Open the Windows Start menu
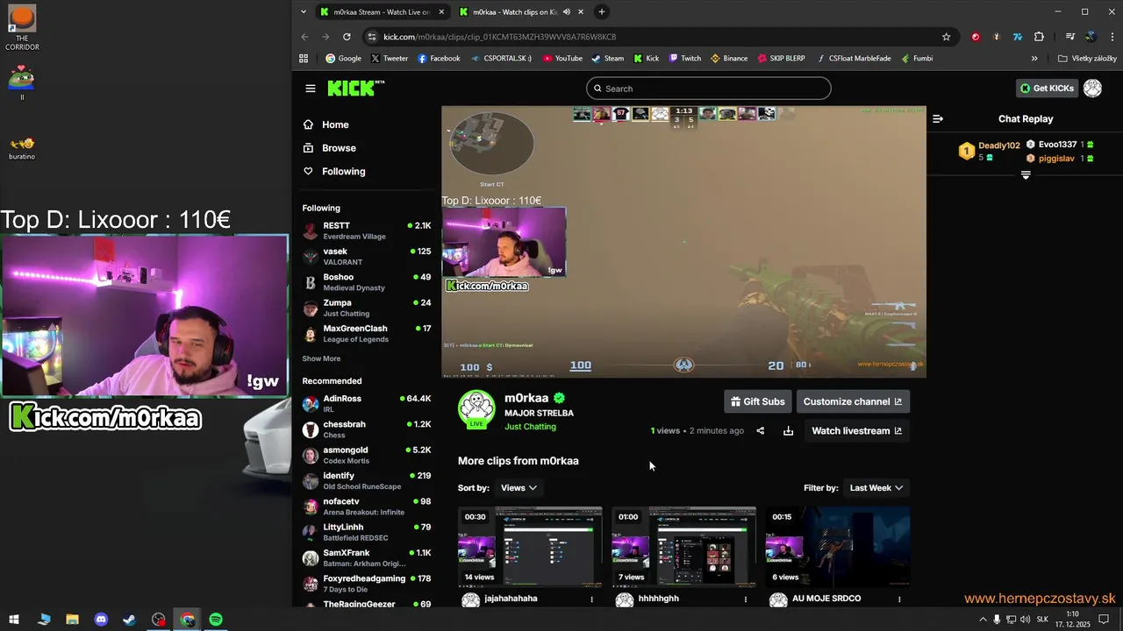1123x631 pixels. tap(14, 620)
